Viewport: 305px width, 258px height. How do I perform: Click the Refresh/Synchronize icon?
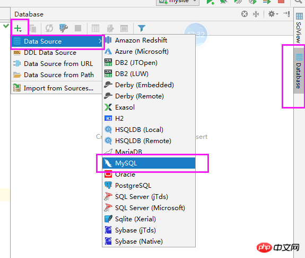point(49,28)
